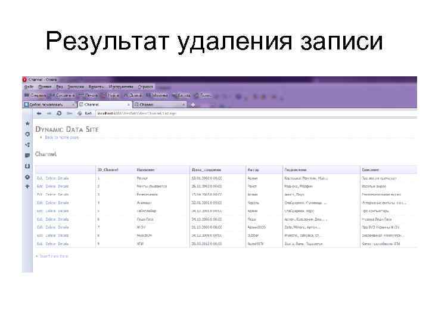
Task: Click the address bar with localhost URL
Action: point(256,113)
